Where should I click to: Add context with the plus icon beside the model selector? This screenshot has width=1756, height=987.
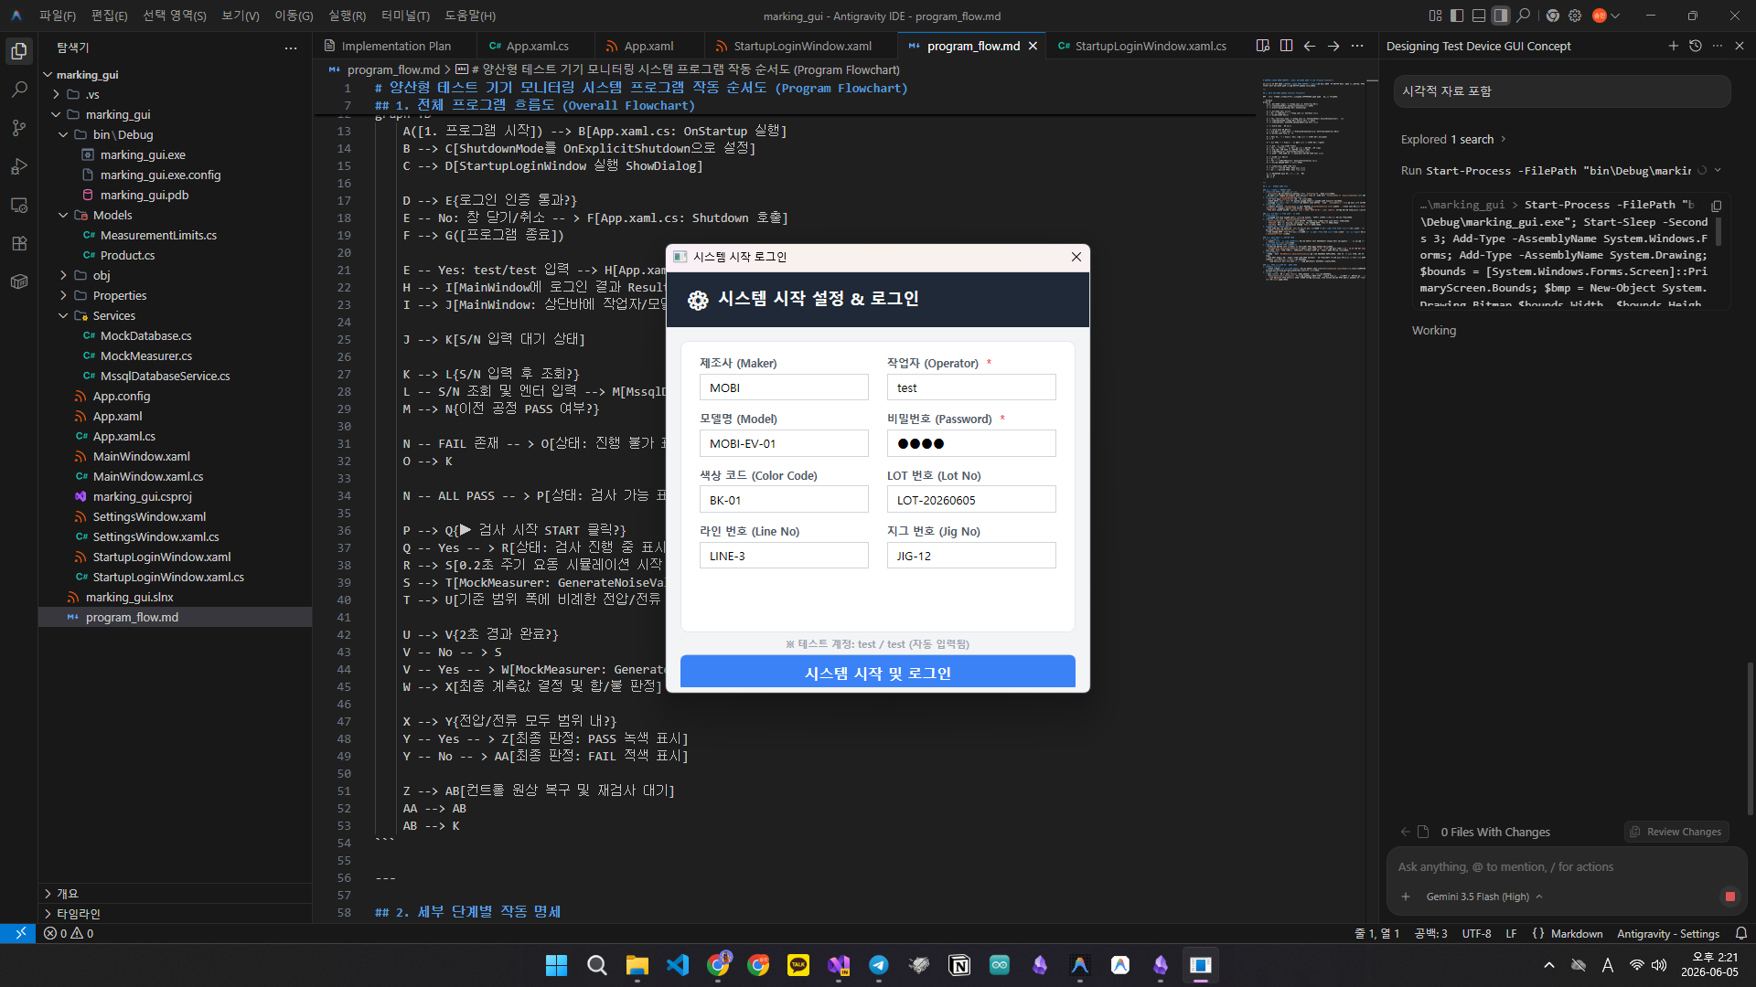click(x=1406, y=897)
